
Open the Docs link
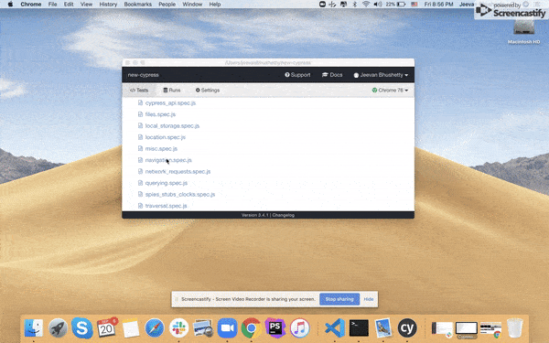(332, 75)
